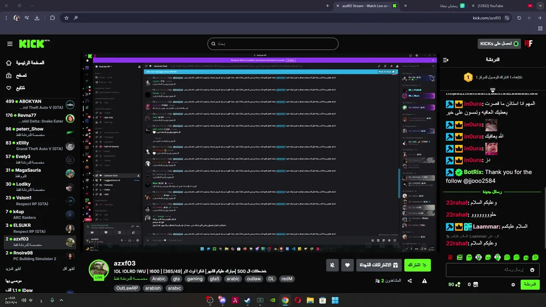The image size is (546, 307).
Task: Open Steam from the taskbar
Action: coord(247,300)
